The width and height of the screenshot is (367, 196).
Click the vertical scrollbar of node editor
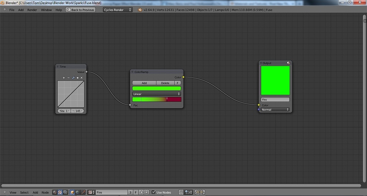(364, 98)
